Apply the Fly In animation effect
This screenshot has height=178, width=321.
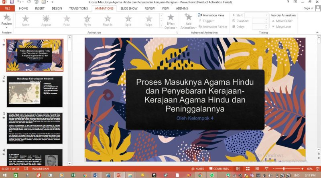pos(87,20)
